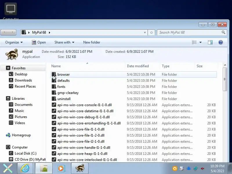Click MyPal 68 in the address bar
The image size is (232, 174).
pyautogui.click(x=39, y=32)
